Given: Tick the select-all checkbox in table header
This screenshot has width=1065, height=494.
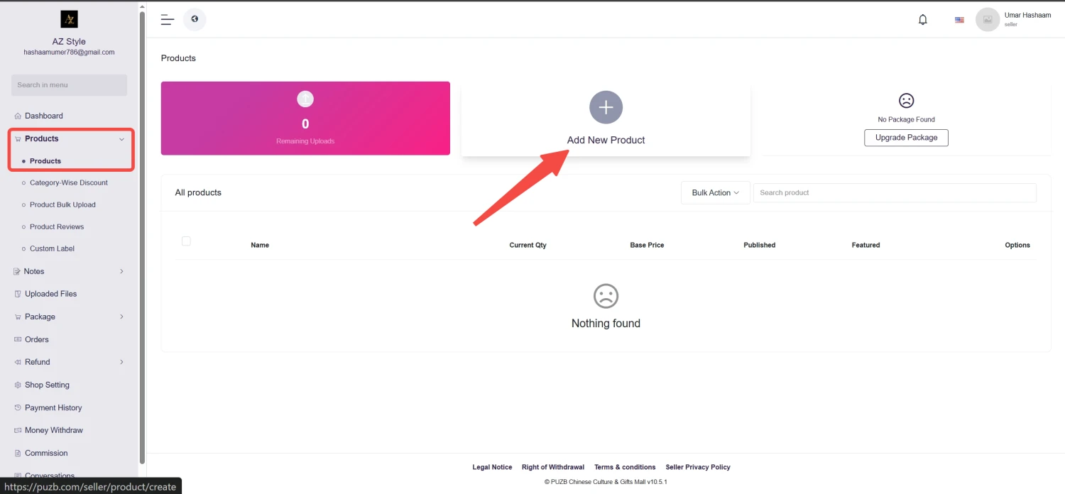Looking at the screenshot, I should [186, 241].
